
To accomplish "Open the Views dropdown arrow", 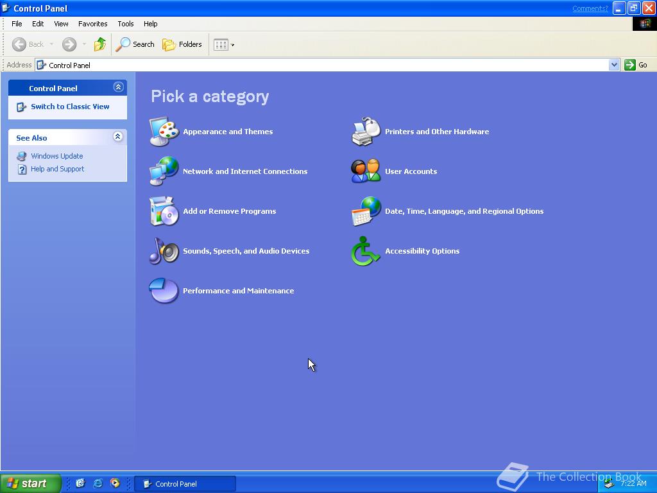I will pos(232,45).
